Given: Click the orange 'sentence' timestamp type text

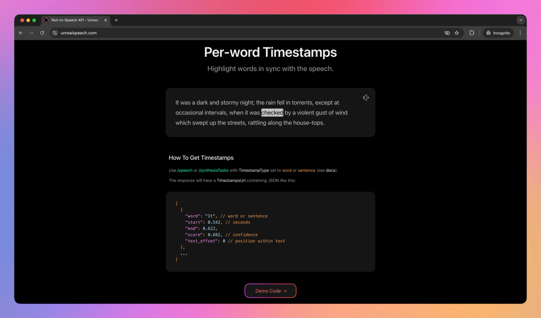Looking at the screenshot, I should point(307,171).
